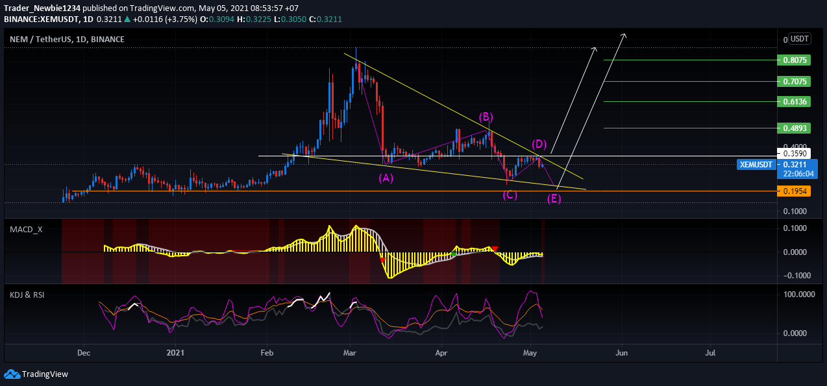Click the red triangle marker near mid-March on MACD

382,260
